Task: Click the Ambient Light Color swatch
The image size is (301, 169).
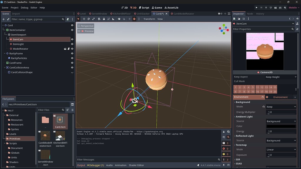Action: pyautogui.click(x=281, y=126)
